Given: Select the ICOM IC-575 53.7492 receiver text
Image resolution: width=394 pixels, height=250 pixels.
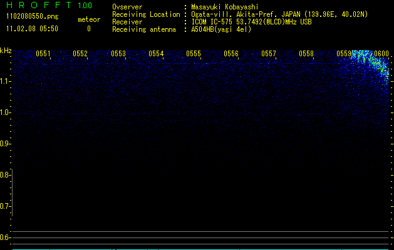Looking at the screenshot, I should tap(251, 22).
